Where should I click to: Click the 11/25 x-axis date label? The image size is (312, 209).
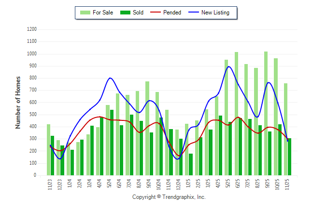pyautogui.click(x=287, y=185)
